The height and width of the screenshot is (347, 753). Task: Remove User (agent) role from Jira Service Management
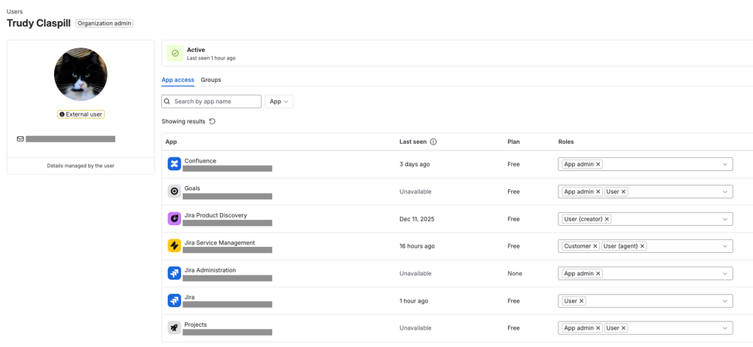tap(642, 246)
